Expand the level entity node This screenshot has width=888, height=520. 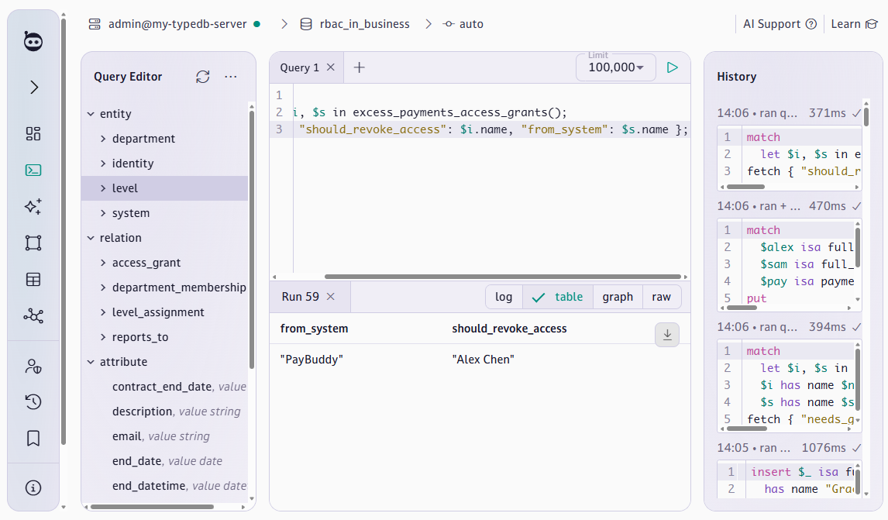pos(103,188)
